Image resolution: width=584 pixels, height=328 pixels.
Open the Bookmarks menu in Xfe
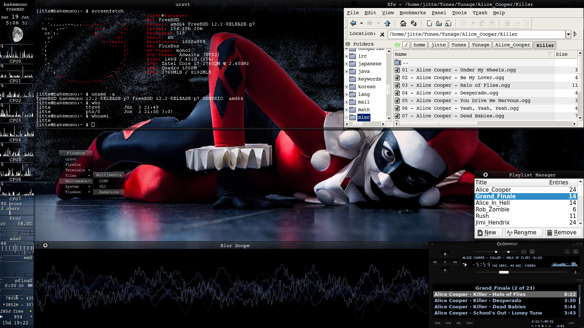point(412,13)
